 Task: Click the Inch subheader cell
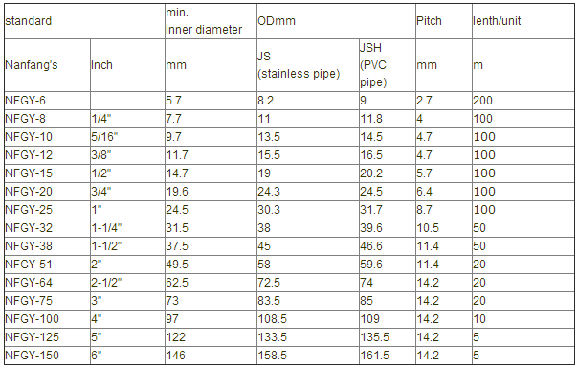(x=127, y=65)
